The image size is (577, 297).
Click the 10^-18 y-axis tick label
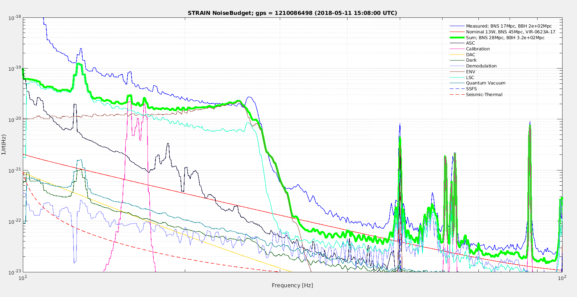point(14,18)
